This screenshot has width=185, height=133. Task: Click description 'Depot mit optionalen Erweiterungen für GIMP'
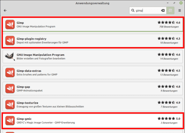coord(42,43)
